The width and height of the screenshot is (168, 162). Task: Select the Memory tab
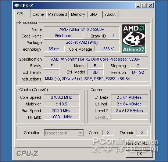click(78, 14)
